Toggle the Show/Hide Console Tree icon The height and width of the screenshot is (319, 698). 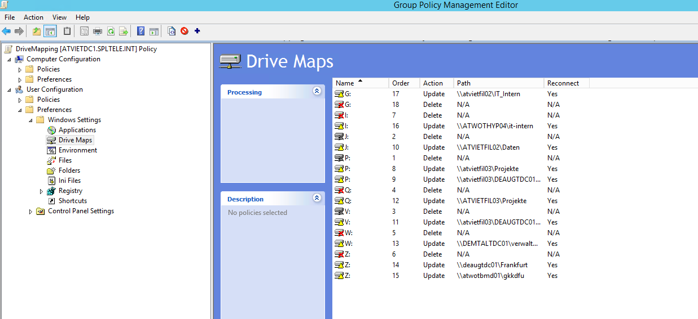[50, 31]
